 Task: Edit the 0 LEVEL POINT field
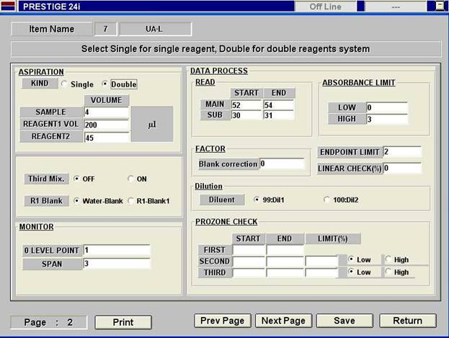tap(117, 250)
